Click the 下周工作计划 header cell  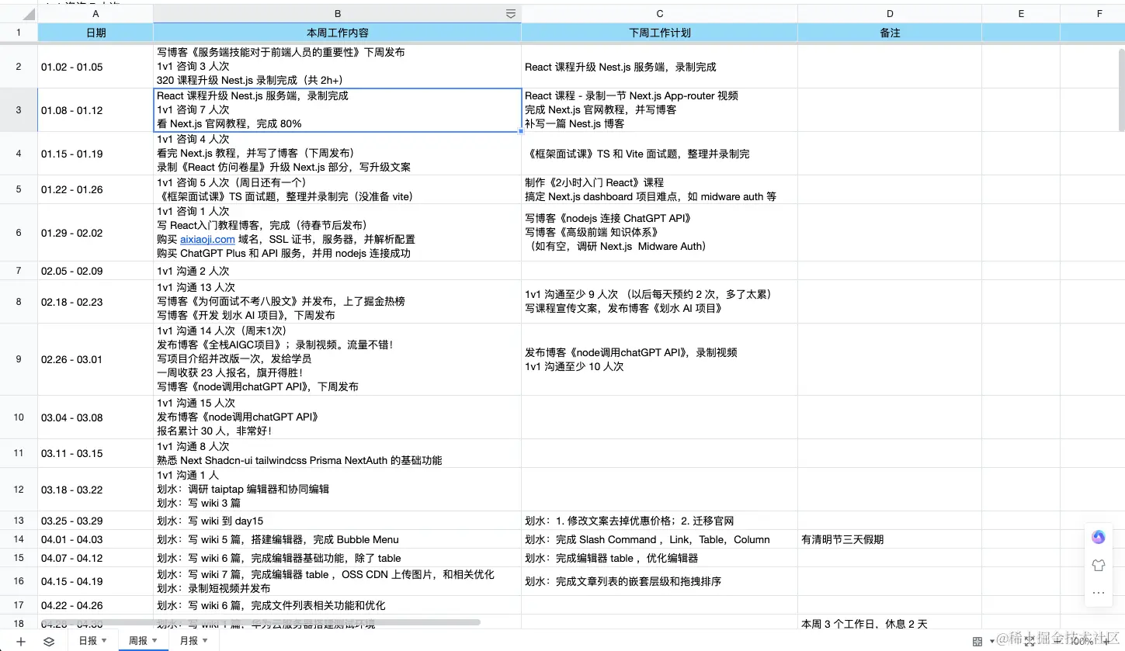coord(659,33)
